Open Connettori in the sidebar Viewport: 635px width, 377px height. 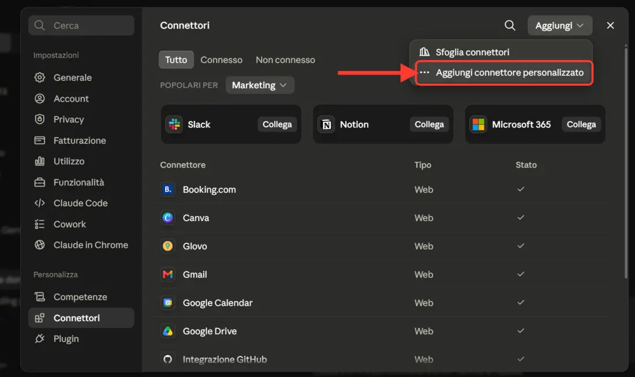pos(81,318)
